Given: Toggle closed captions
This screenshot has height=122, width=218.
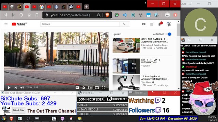Looking at the screenshot, I should point(77,88).
